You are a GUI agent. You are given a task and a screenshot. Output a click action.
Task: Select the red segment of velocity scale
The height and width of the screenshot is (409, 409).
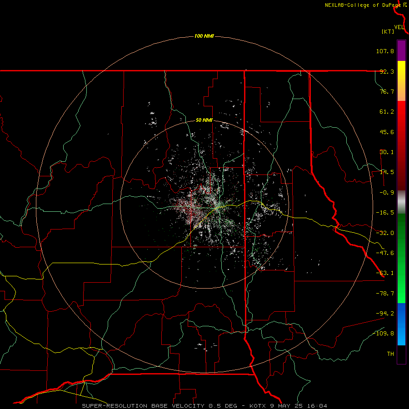tap(401, 145)
